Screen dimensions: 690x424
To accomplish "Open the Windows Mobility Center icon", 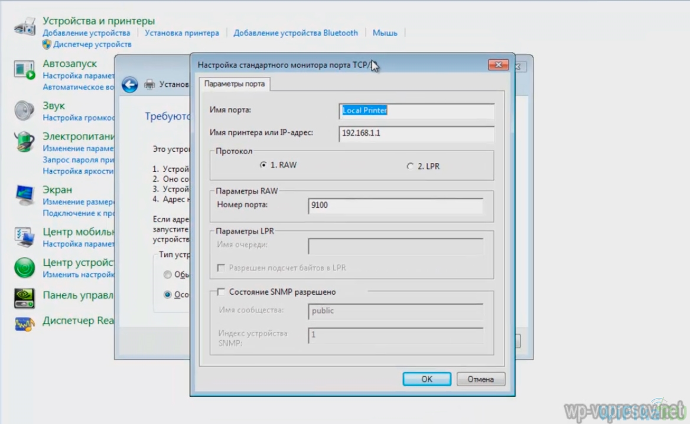I will pyautogui.click(x=25, y=237).
